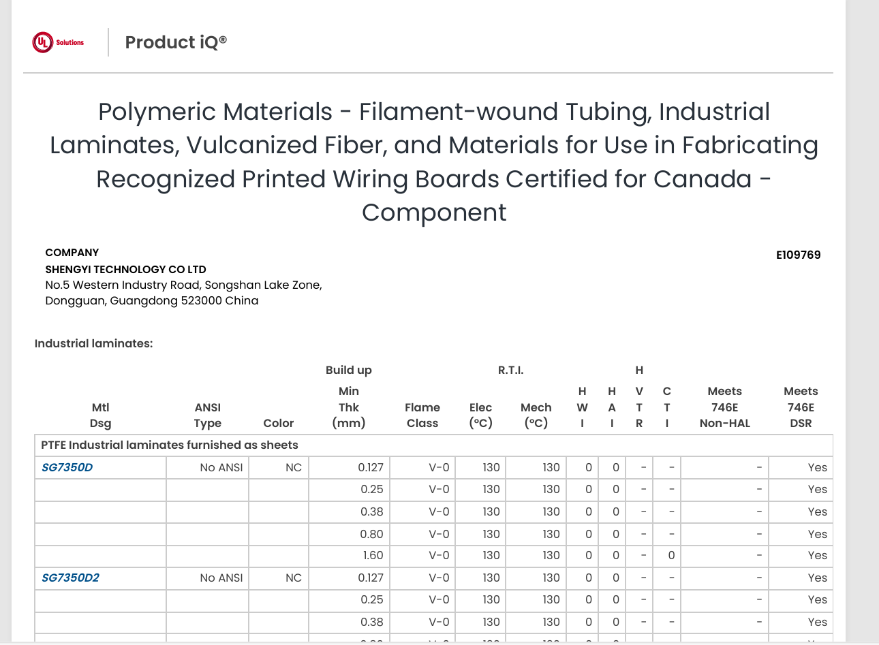Image resolution: width=879 pixels, height=645 pixels.
Task: Click the COMPANY label above the address
Action: point(72,252)
